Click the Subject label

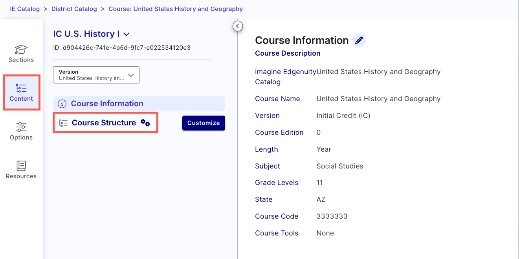(268, 166)
